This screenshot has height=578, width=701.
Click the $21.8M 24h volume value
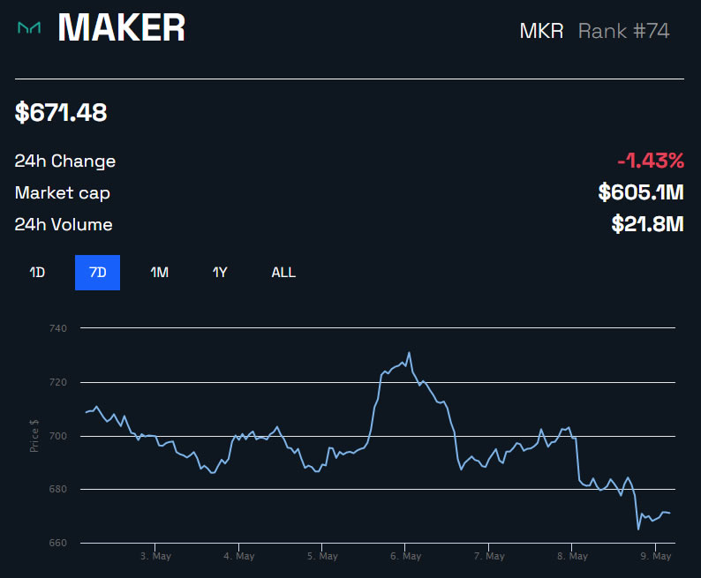(648, 224)
